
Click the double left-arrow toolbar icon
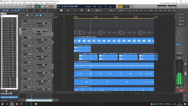pos(23,11)
